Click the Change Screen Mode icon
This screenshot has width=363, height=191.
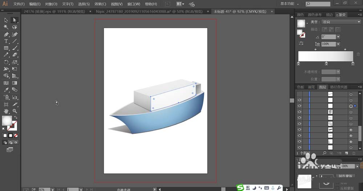click(10, 150)
